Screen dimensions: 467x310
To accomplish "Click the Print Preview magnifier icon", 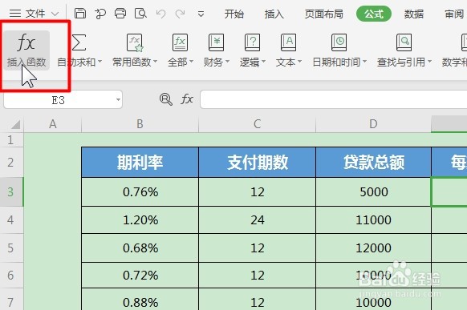I will pos(140,14).
